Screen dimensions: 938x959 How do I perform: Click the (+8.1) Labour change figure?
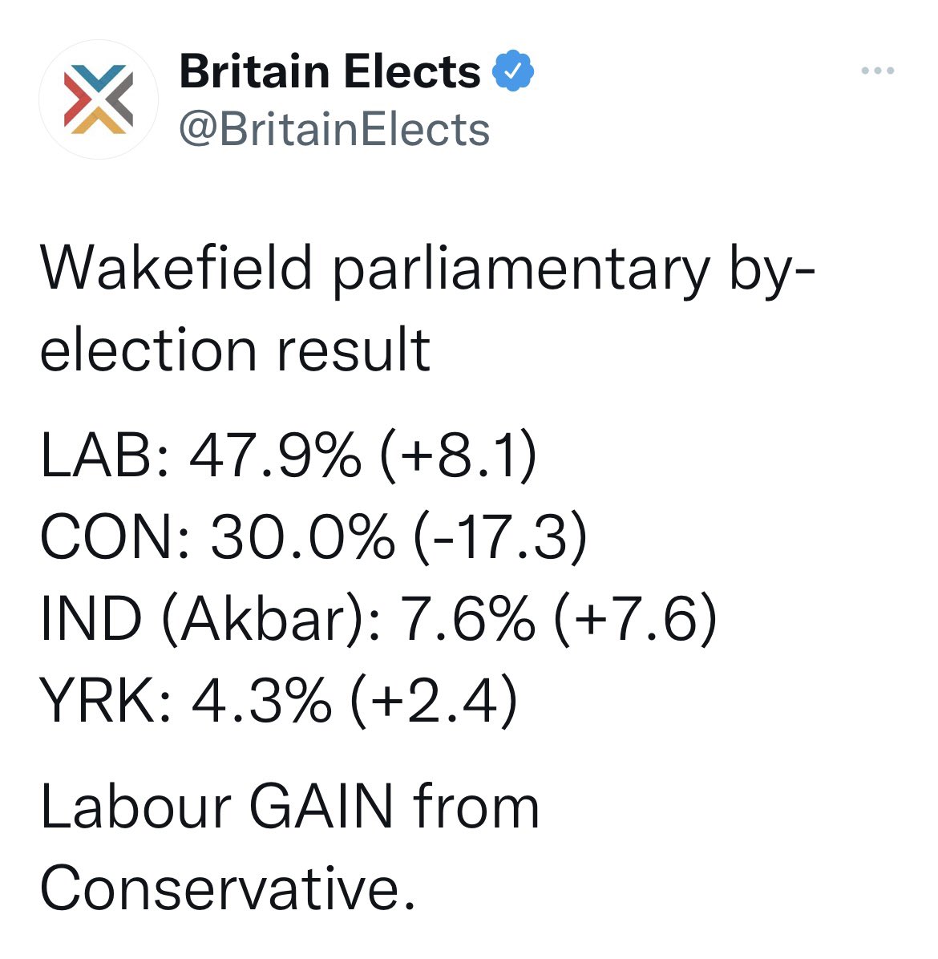click(459, 455)
